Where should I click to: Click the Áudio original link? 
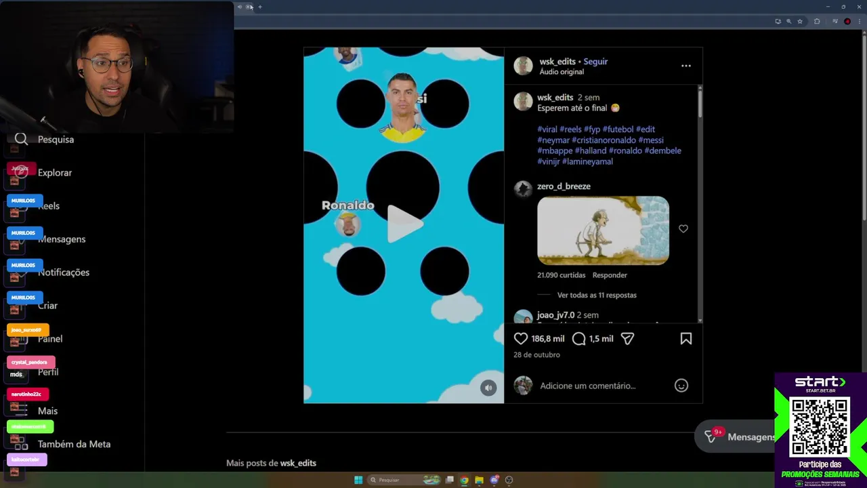click(562, 72)
